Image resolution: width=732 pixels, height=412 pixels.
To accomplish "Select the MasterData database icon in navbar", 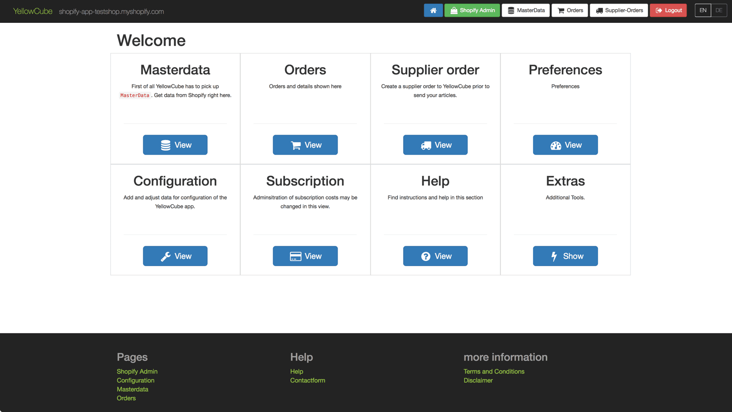I will (x=525, y=10).
